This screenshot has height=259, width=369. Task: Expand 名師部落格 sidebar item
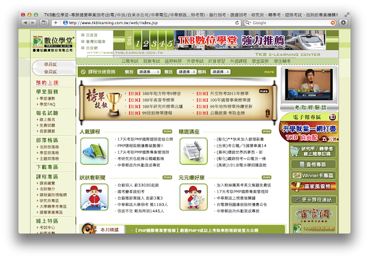tap(48, 147)
